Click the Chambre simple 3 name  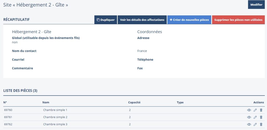tap(55, 125)
